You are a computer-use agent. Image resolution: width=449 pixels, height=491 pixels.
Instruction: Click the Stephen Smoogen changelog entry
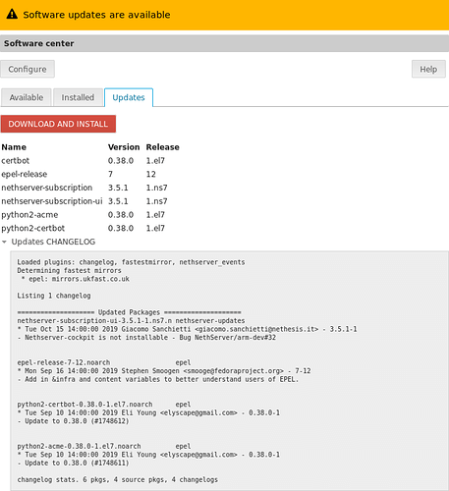click(164, 371)
